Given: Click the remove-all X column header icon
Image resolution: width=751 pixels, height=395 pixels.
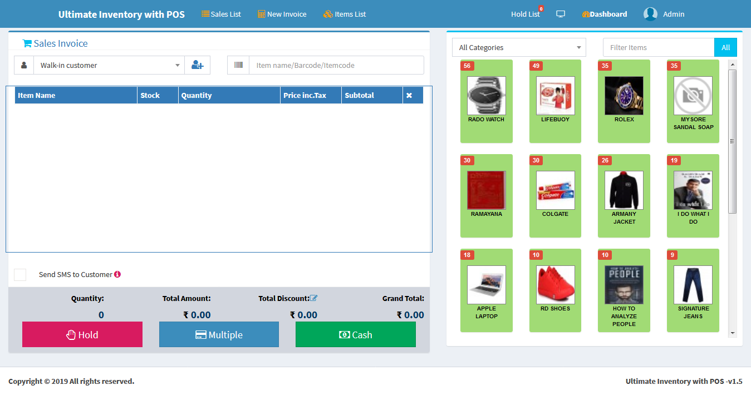Looking at the screenshot, I should (x=409, y=96).
